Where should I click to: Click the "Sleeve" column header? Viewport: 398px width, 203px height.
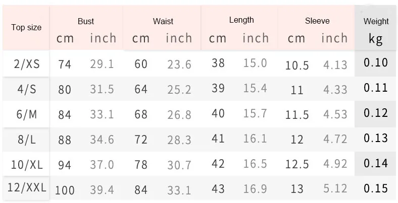(x=317, y=21)
